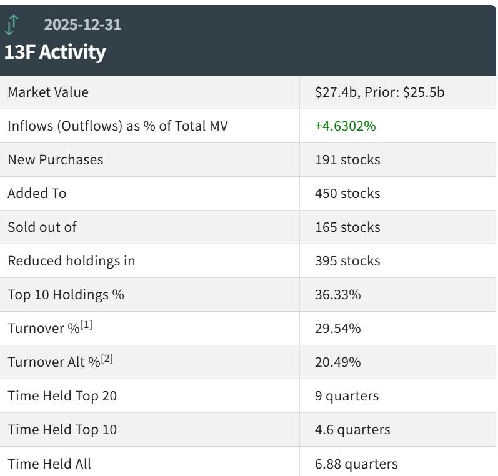Click the 6.88 quarters Time Held All value
The width and height of the screenshot is (498, 476).
356,464
